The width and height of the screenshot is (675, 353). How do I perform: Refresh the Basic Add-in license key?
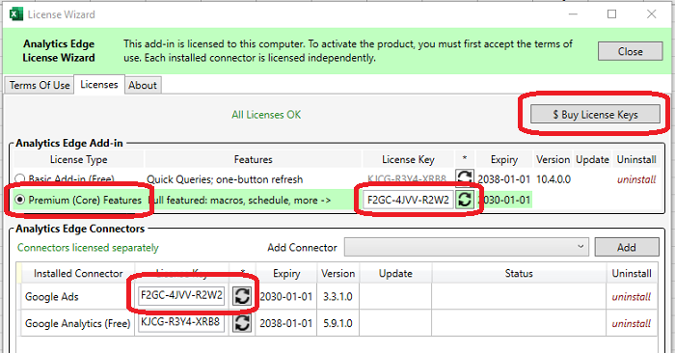point(465,177)
